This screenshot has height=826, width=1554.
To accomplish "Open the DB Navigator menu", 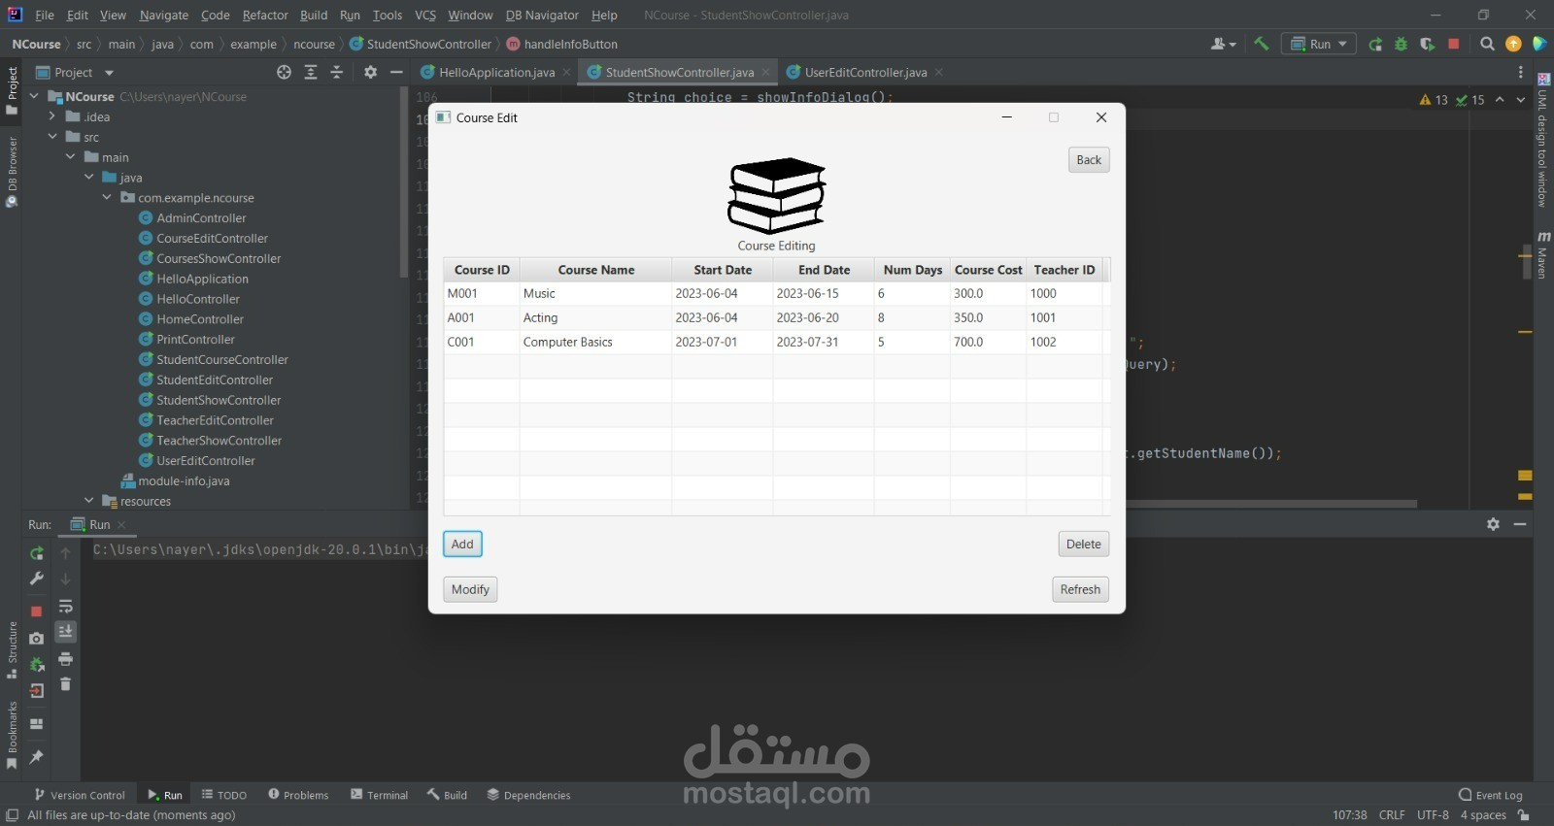I will click(x=542, y=15).
